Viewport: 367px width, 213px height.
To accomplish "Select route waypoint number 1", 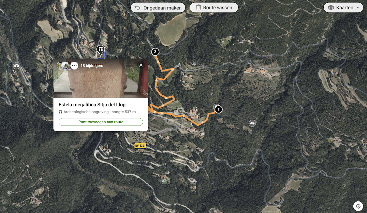I will coord(218,109).
